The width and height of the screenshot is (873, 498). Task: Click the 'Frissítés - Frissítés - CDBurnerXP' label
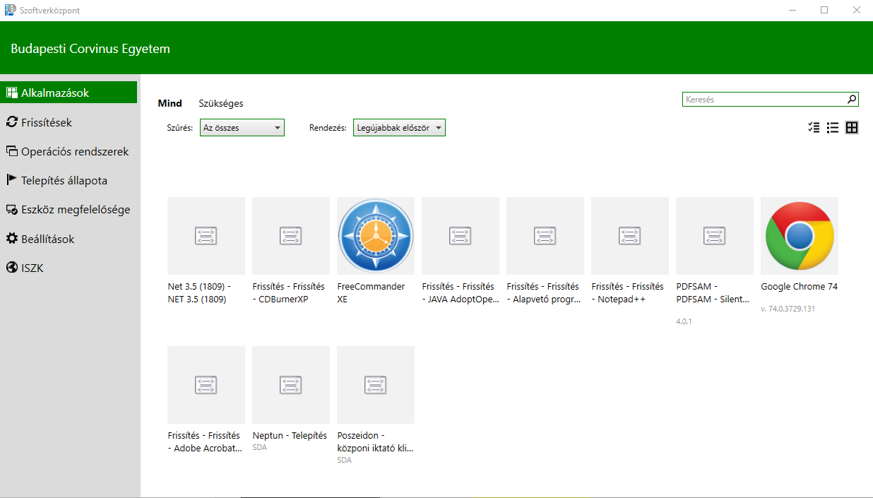pos(289,292)
